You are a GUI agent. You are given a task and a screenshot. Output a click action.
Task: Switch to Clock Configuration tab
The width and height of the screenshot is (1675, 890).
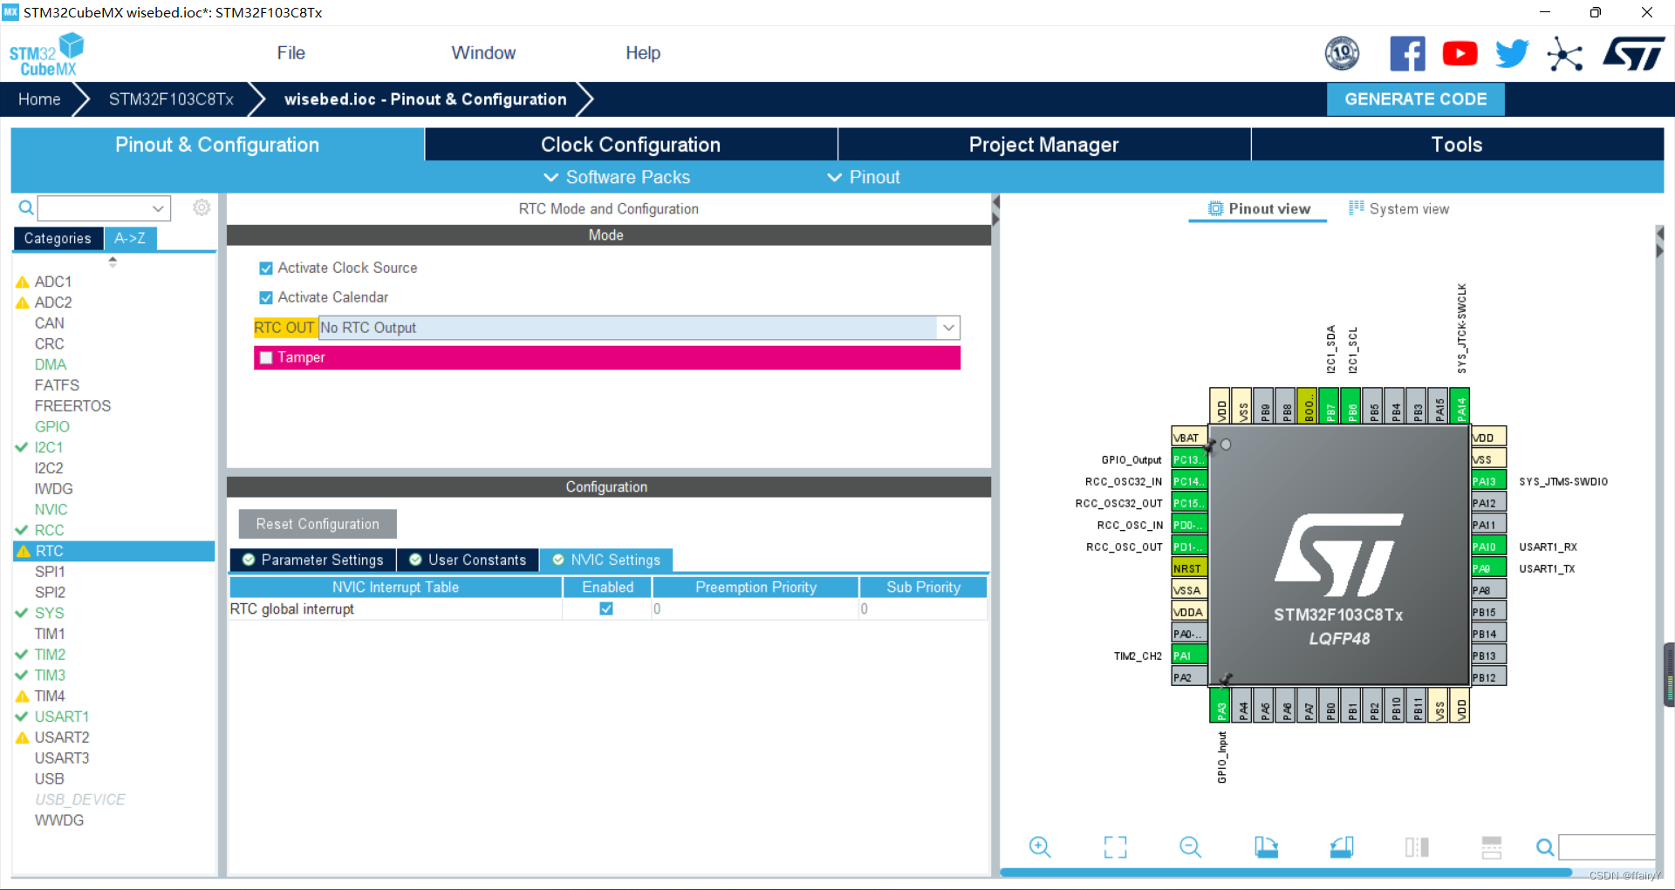[x=631, y=145]
